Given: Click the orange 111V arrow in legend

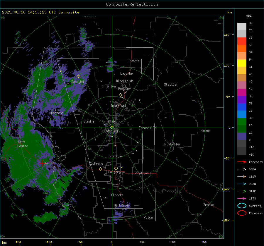Looking at the screenshot, I should click(242, 176).
